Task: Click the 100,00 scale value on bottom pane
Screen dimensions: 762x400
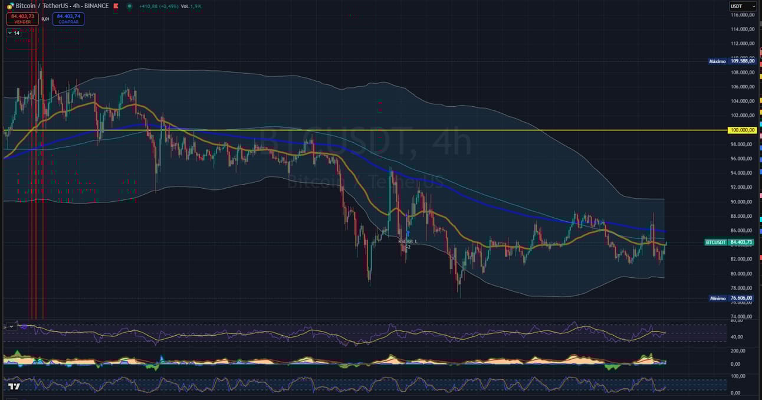Action: pos(738,375)
